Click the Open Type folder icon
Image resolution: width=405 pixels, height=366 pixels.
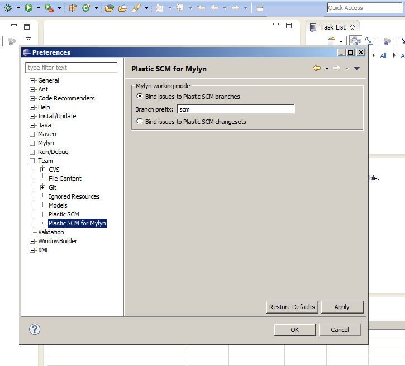[109, 8]
